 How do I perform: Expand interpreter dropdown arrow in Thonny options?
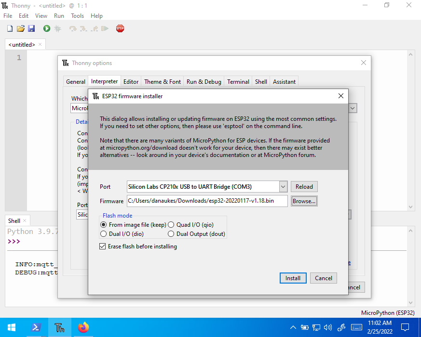(x=353, y=108)
